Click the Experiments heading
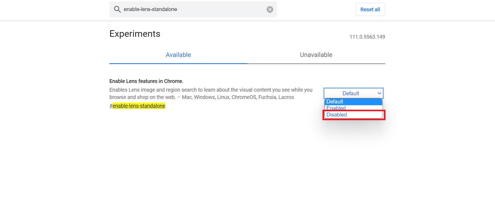 pyautogui.click(x=135, y=34)
